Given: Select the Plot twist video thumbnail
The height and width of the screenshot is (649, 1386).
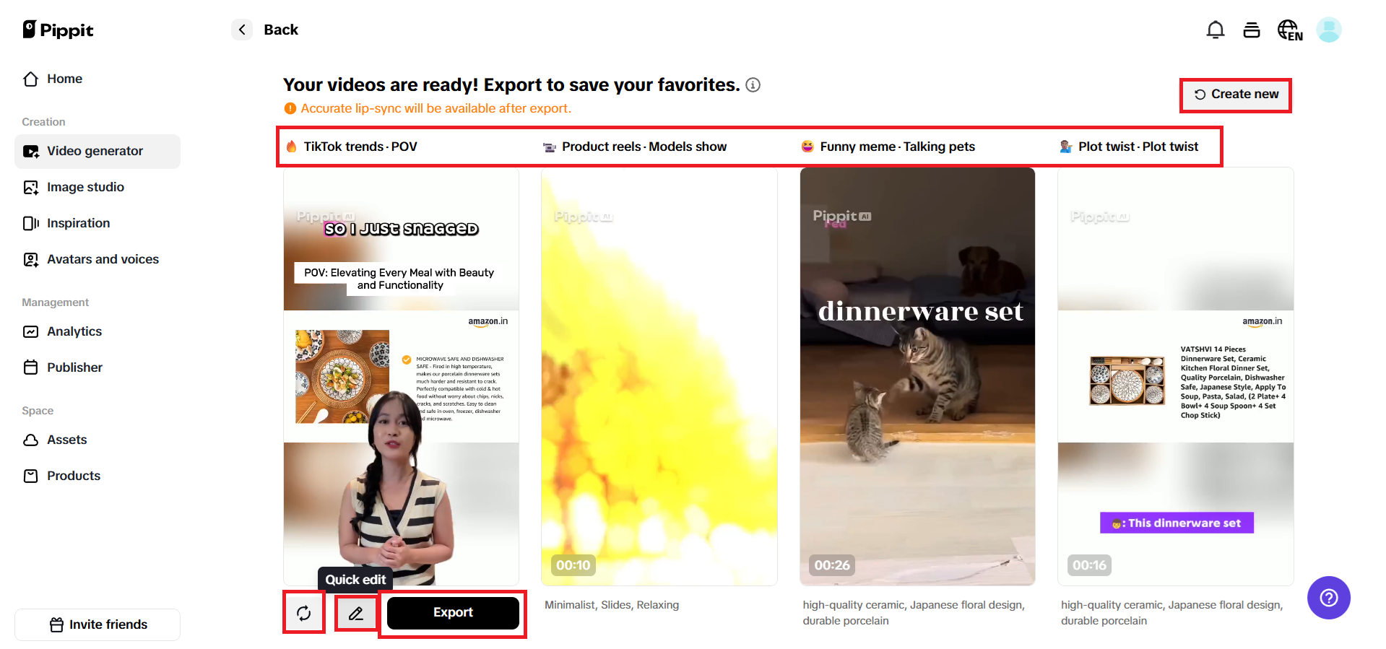Looking at the screenshot, I should click(x=1175, y=375).
